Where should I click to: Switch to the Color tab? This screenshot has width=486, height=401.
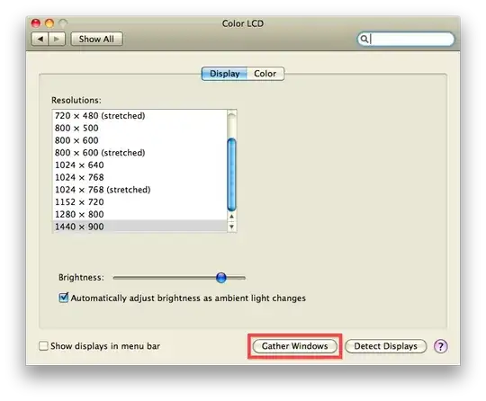[x=265, y=74]
